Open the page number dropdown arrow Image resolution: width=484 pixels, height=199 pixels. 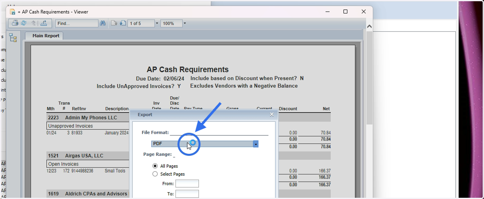pos(157,23)
